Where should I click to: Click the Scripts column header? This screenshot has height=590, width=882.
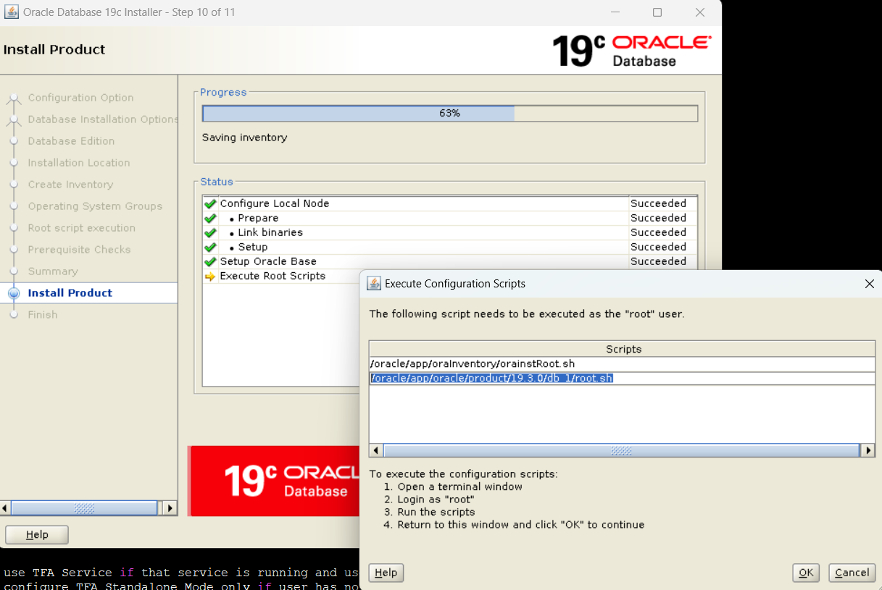622,349
